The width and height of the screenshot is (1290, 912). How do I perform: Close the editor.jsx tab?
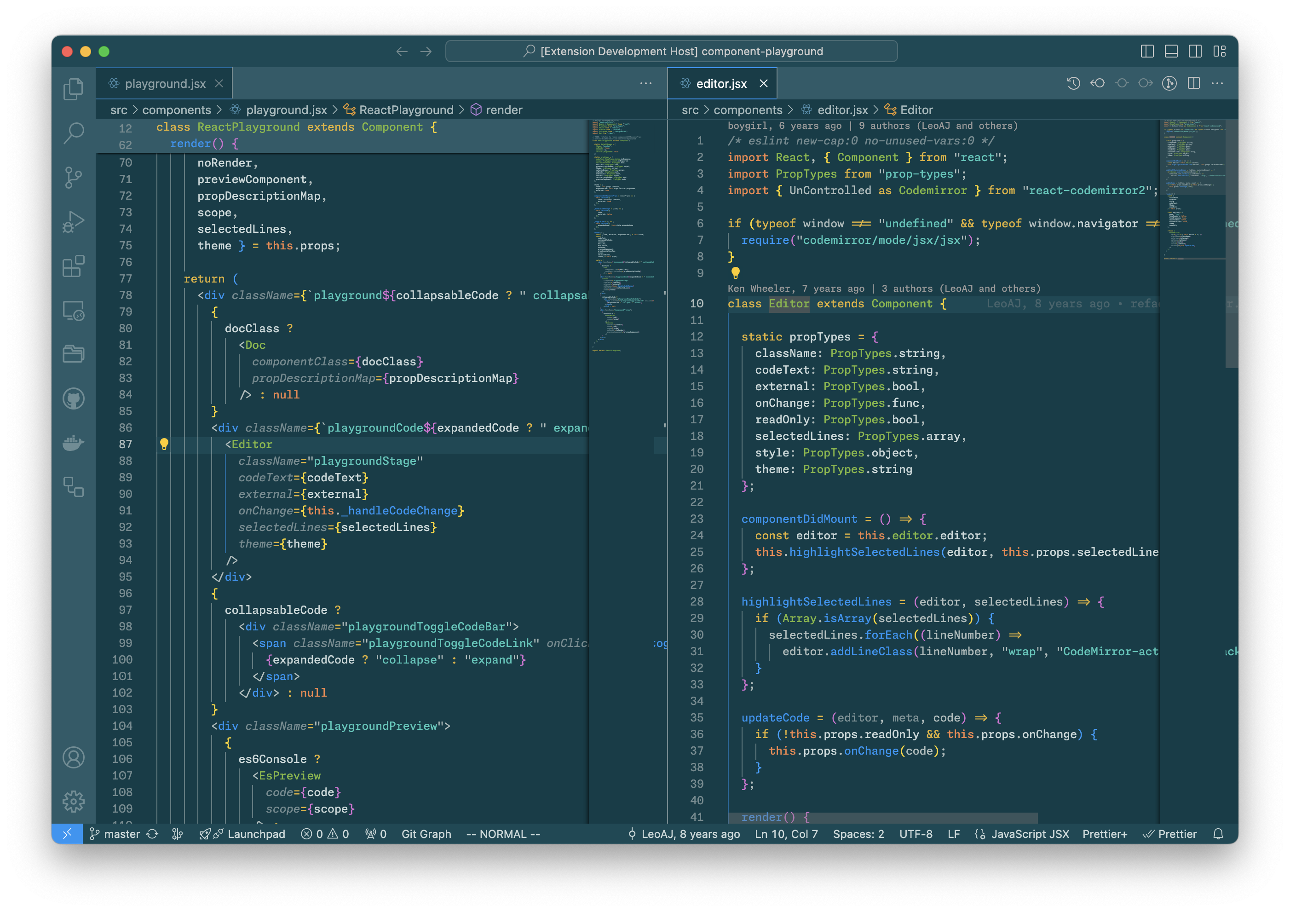coord(764,84)
